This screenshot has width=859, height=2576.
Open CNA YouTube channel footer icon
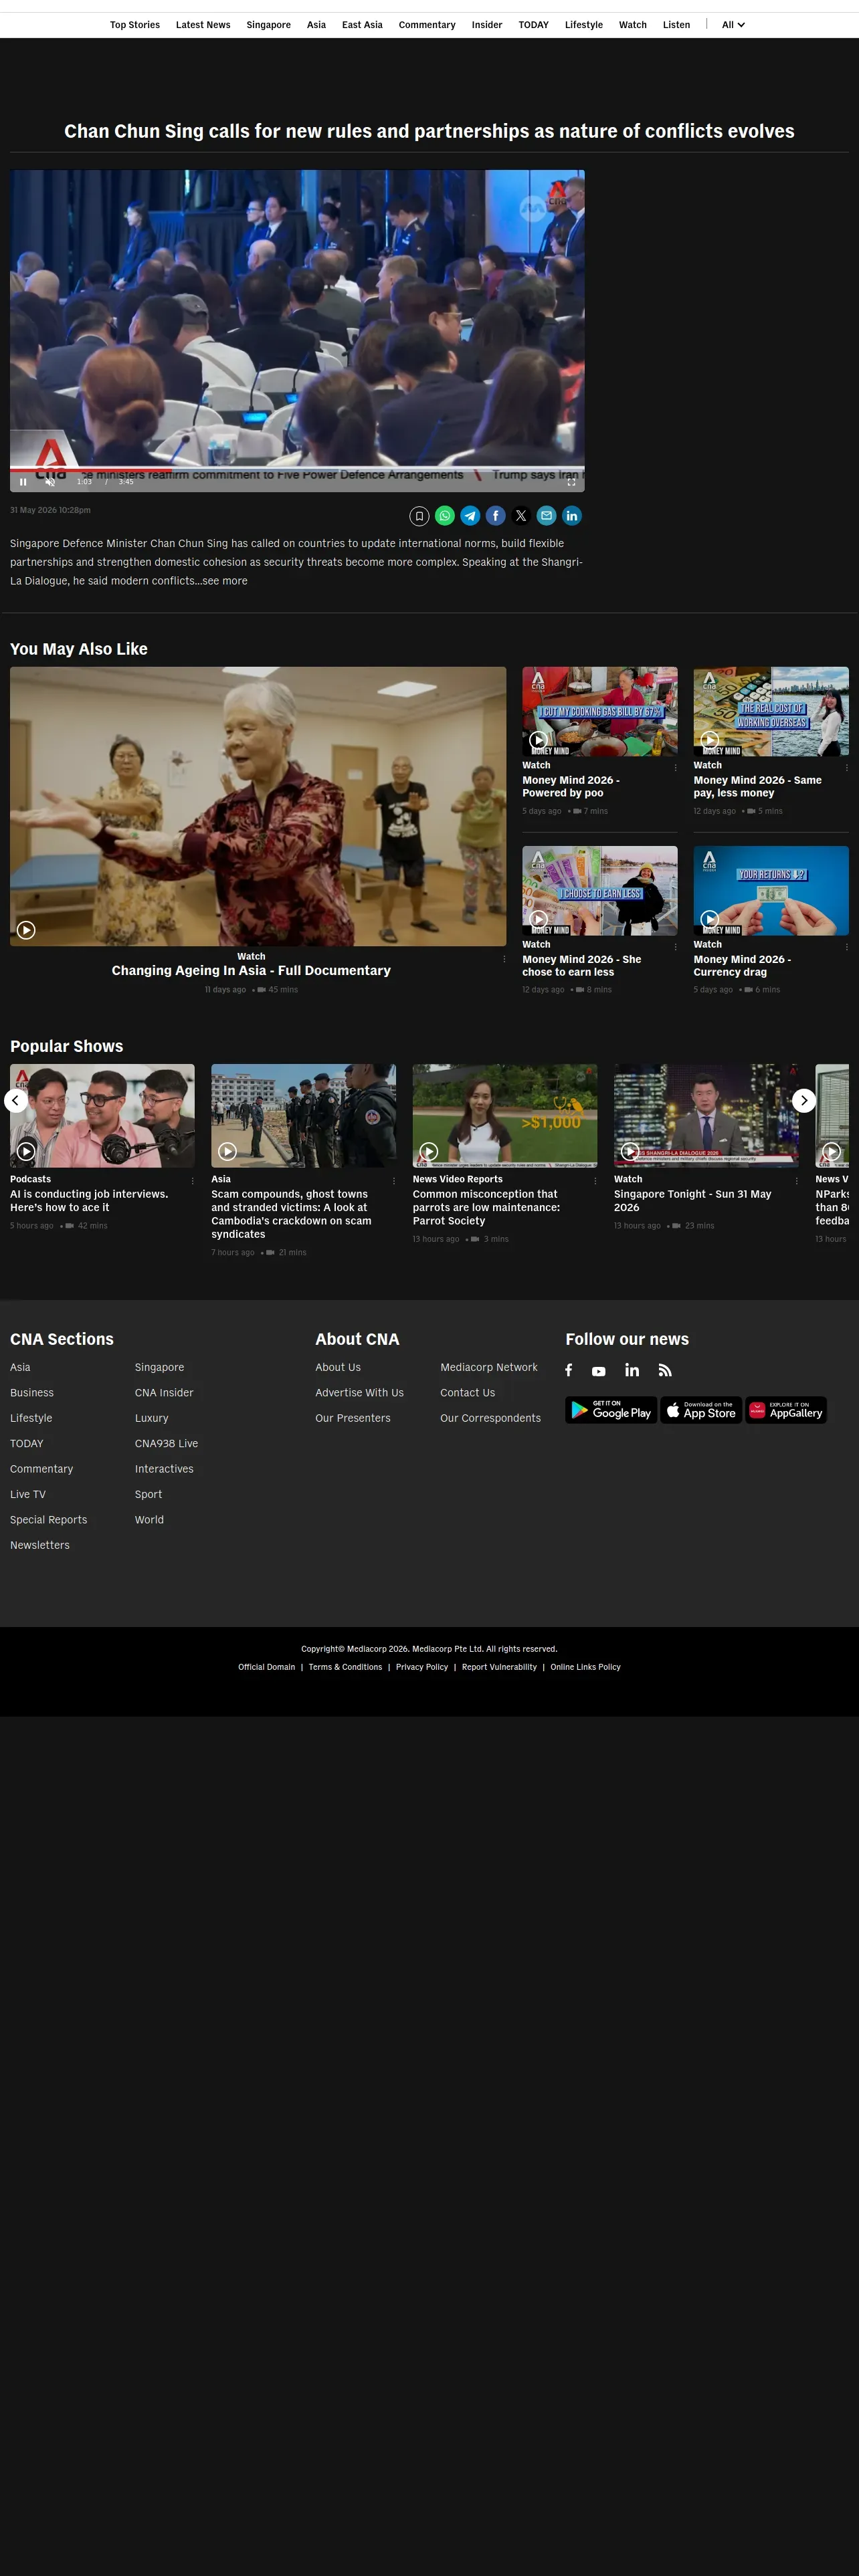click(x=599, y=1371)
